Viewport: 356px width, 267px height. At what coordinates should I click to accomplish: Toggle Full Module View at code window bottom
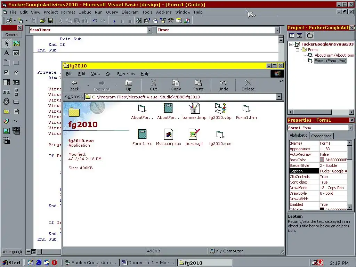(33, 252)
